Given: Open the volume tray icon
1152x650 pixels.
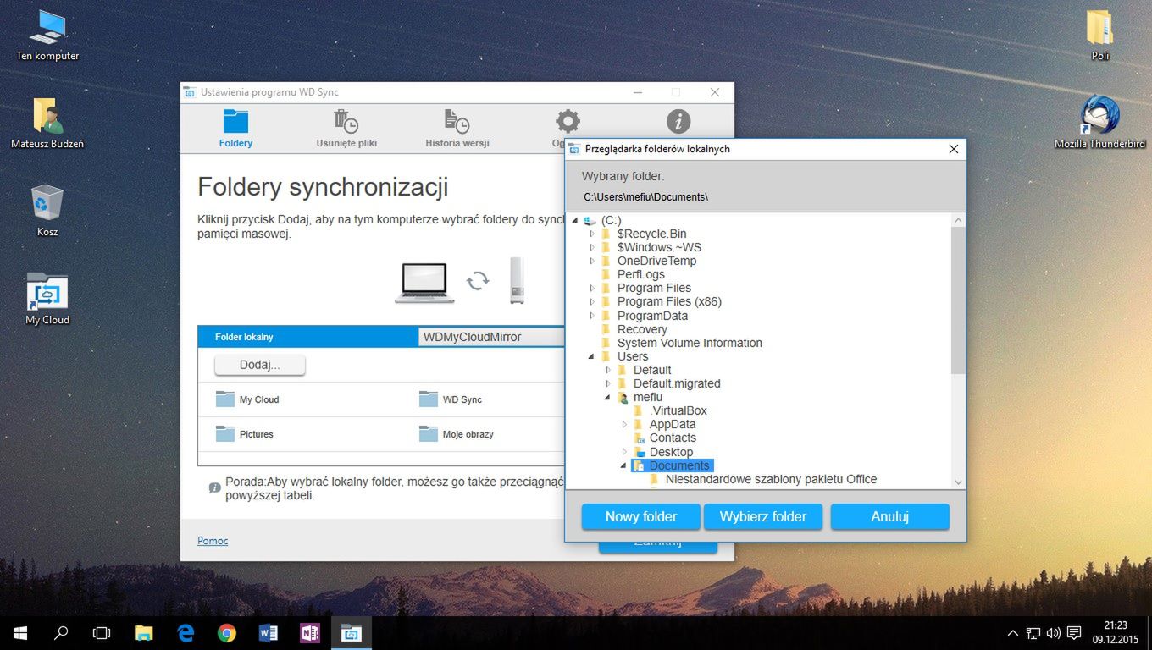Looking at the screenshot, I should click(x=1054, y=633).
